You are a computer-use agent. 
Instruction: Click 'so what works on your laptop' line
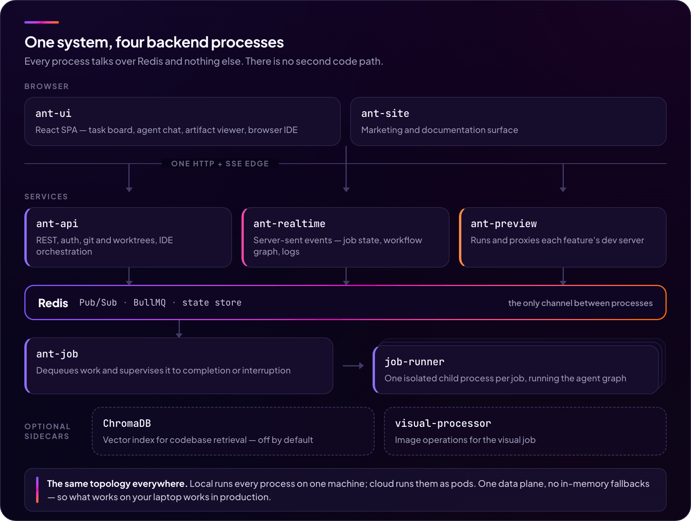(x=159, y=497)
